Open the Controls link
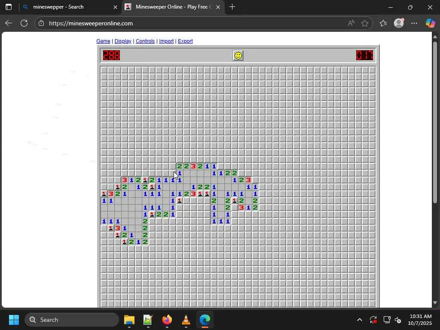The image size is (440, 330). point(145,41)
